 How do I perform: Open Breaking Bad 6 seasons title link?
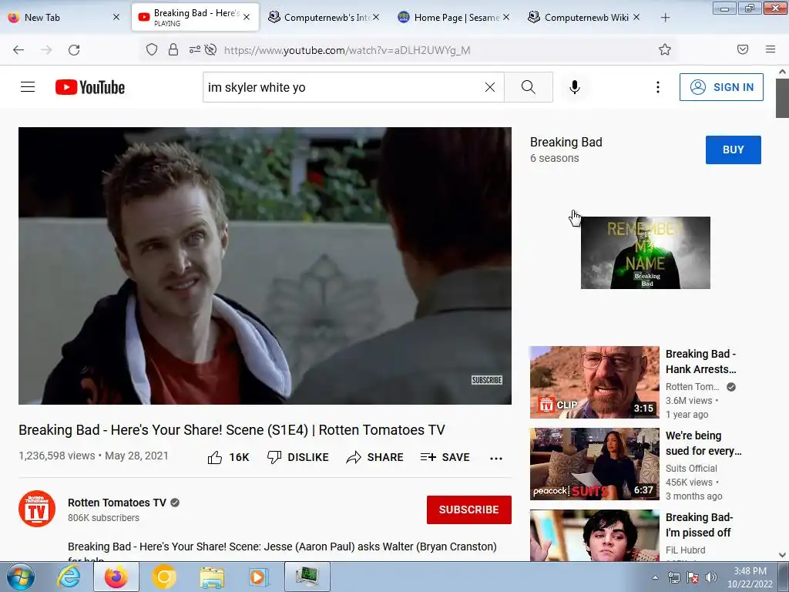pyautogui.click(x=566, y=142)
